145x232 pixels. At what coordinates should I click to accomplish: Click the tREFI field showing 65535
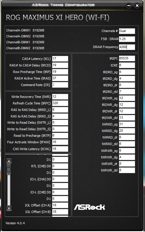[x=127, y=58]
